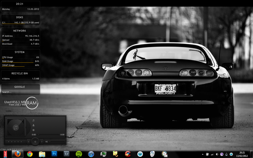Click the Adobe Reader icon at taskbar start
253x158 pixels.
[5, 154]
